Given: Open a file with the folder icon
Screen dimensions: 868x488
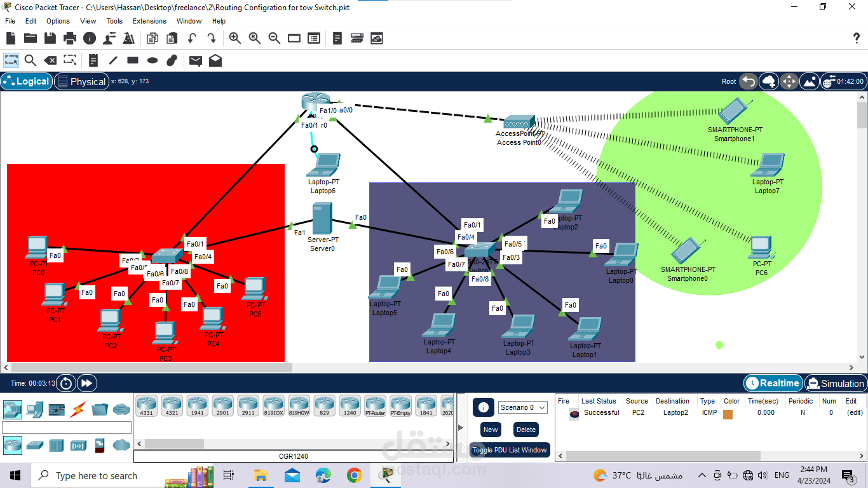Looking at the screenshot, I should (x=31, y=39).
